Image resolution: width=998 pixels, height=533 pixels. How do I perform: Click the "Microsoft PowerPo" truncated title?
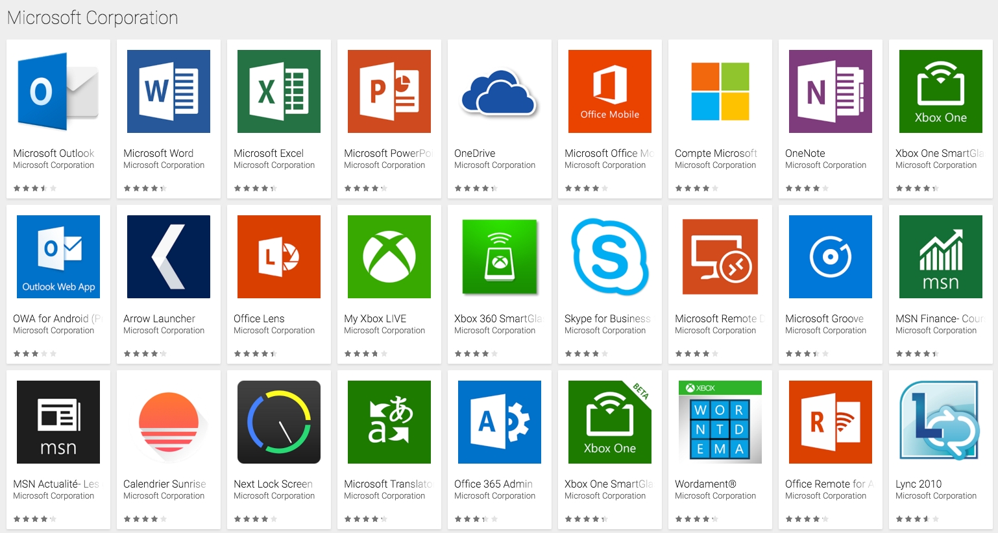click(x=388, y=153)
